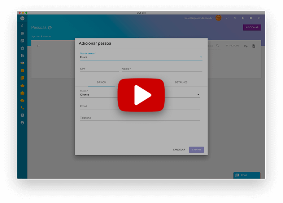
Task: Open settings with the gear icon
Action: click(251, 18)
